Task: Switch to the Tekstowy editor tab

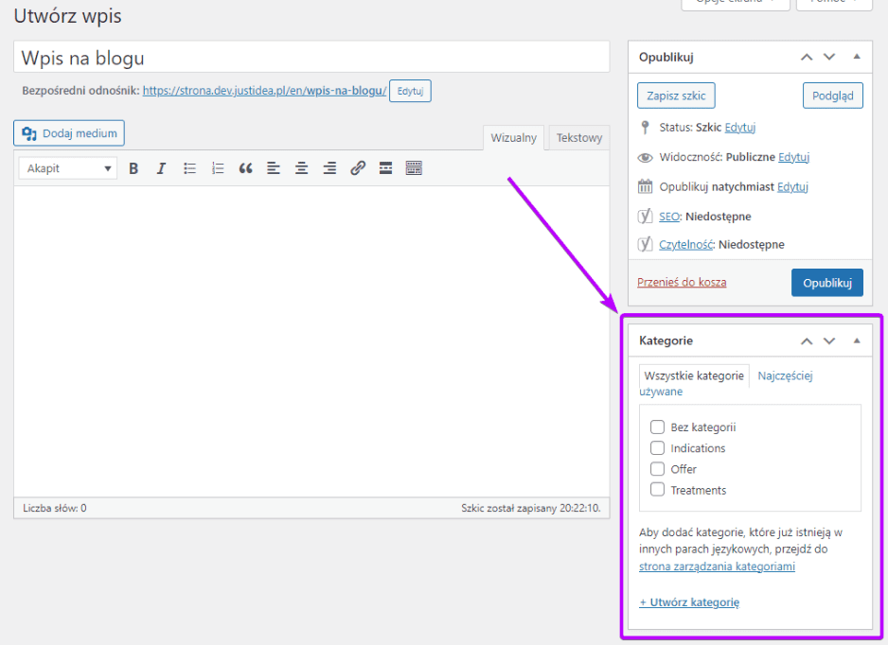Action: (x=578, y=138)
